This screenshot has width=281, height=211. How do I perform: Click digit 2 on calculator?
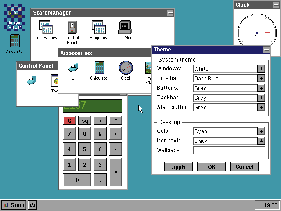point(85,164)
